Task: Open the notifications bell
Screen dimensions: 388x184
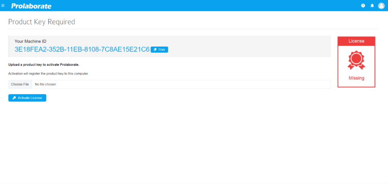Action: click(372, 6)
